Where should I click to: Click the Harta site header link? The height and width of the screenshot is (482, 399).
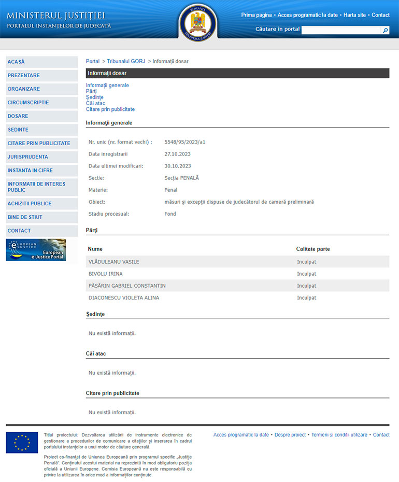[x=354, y=15]
